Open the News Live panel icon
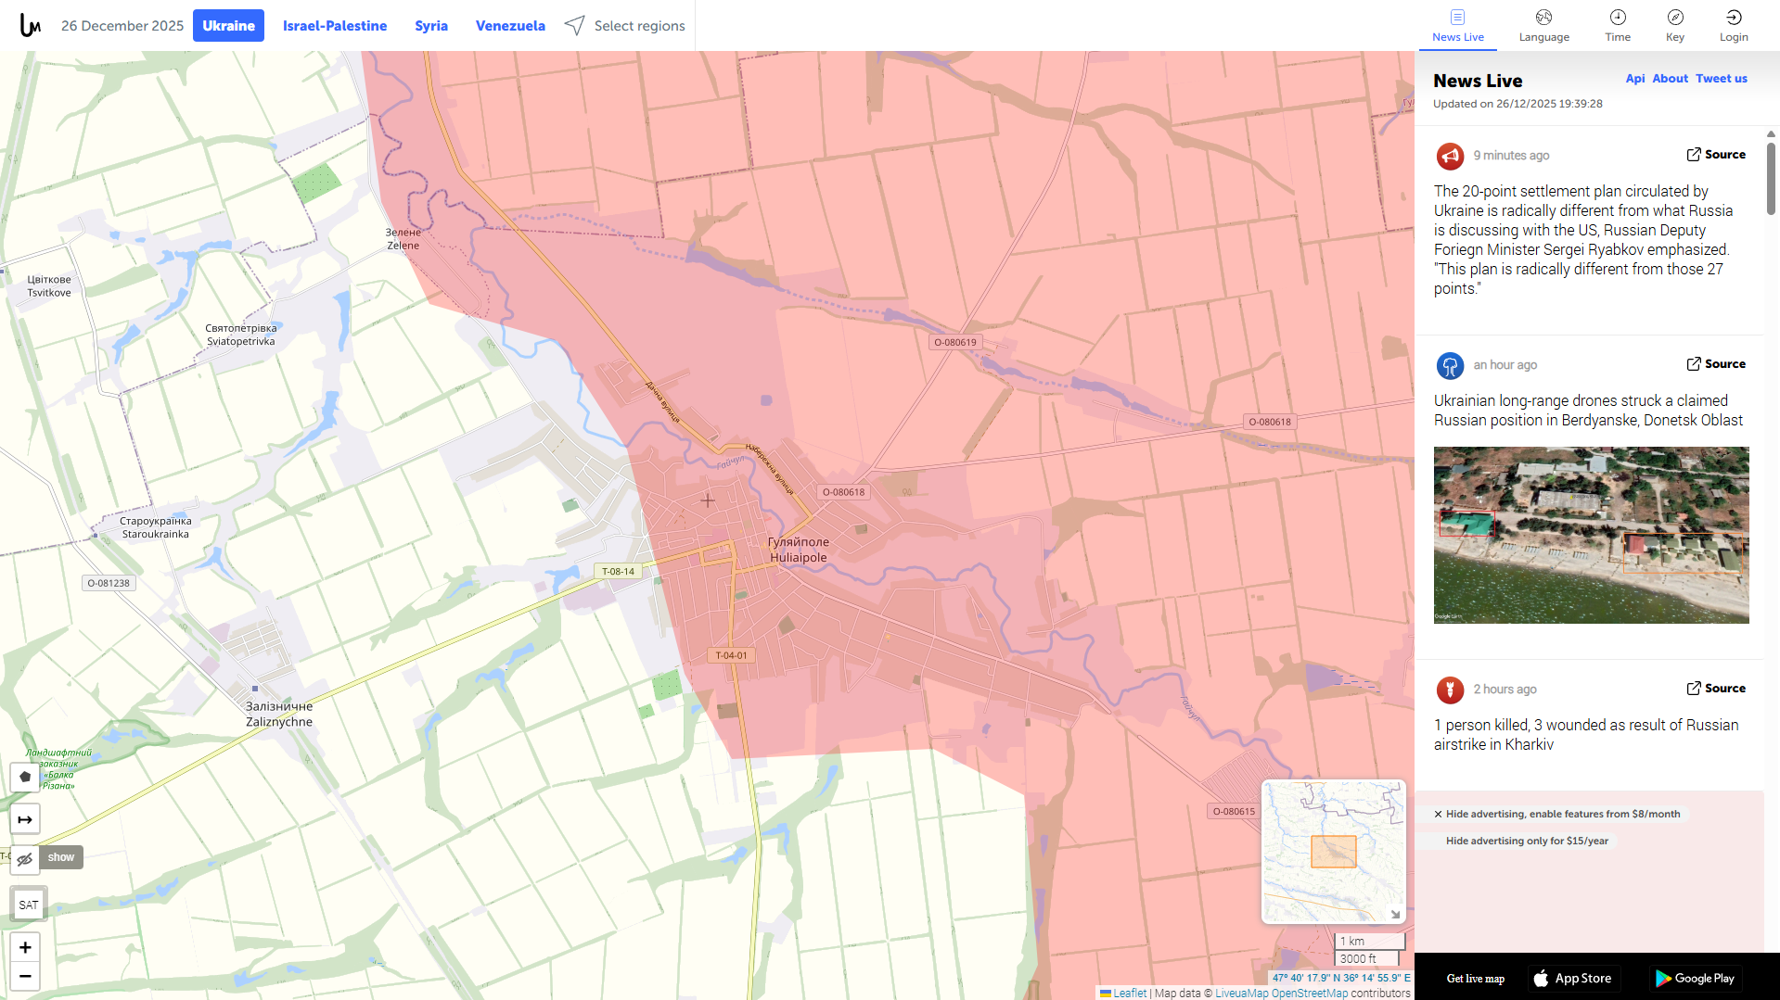The width and height of the screenshot is (1780, 1000). pyautogui.click(x=1457, y=17)
